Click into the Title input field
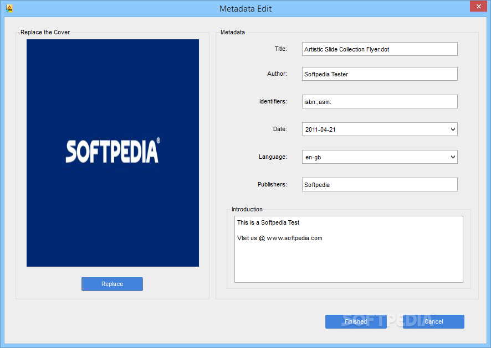491x348 pixels. pos(380,49)
